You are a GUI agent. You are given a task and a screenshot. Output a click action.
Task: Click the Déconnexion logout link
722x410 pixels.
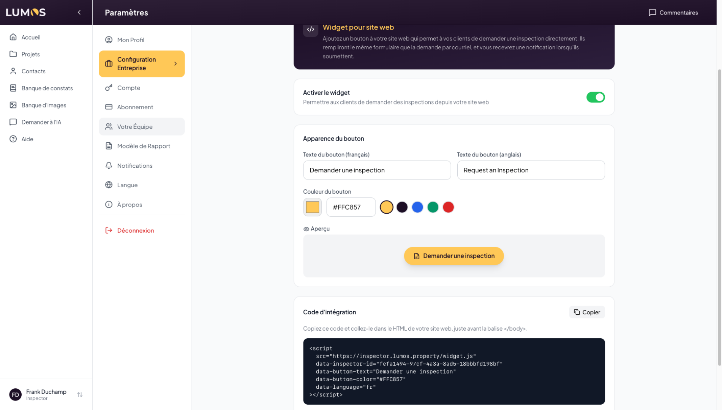click(135, 230)
